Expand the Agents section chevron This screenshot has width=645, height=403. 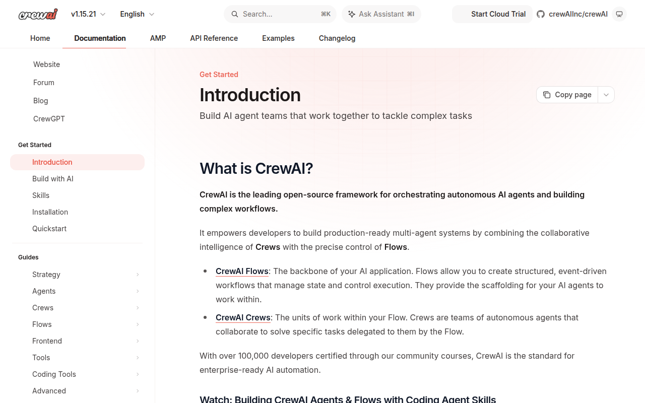pos(138,291)
